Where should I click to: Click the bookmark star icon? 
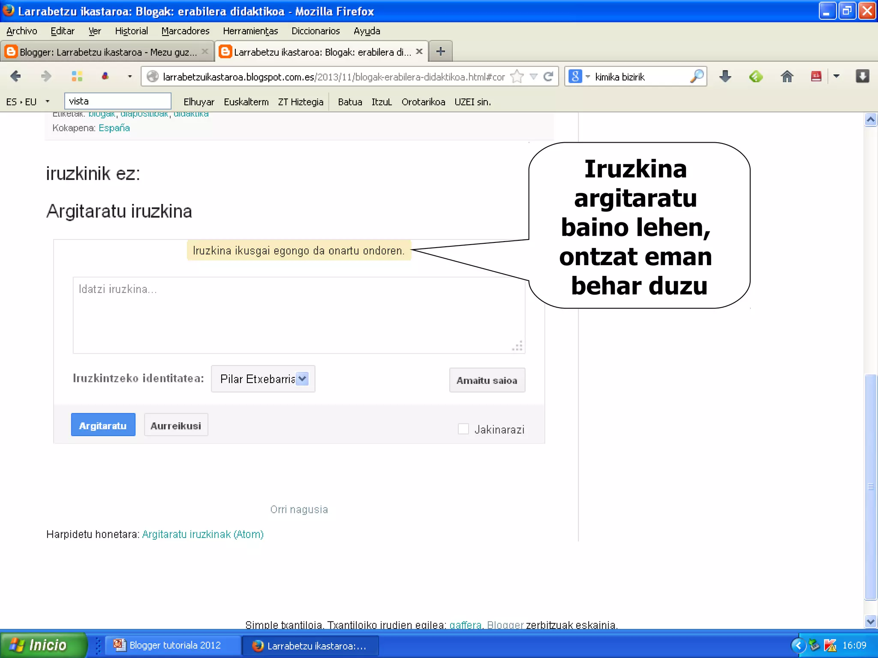coord(517,77)
